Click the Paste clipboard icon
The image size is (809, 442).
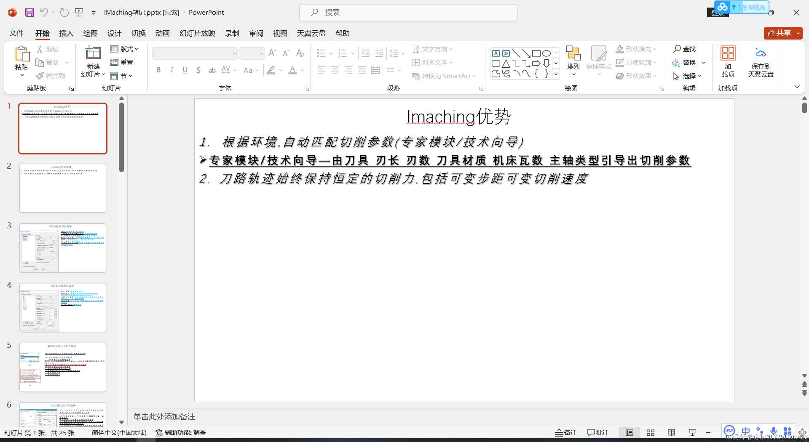[x=21, y=54]
